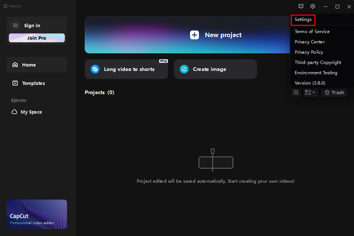Select Settings in the dropdown menu
Screen dimensions: 354x236
(303, 19)
